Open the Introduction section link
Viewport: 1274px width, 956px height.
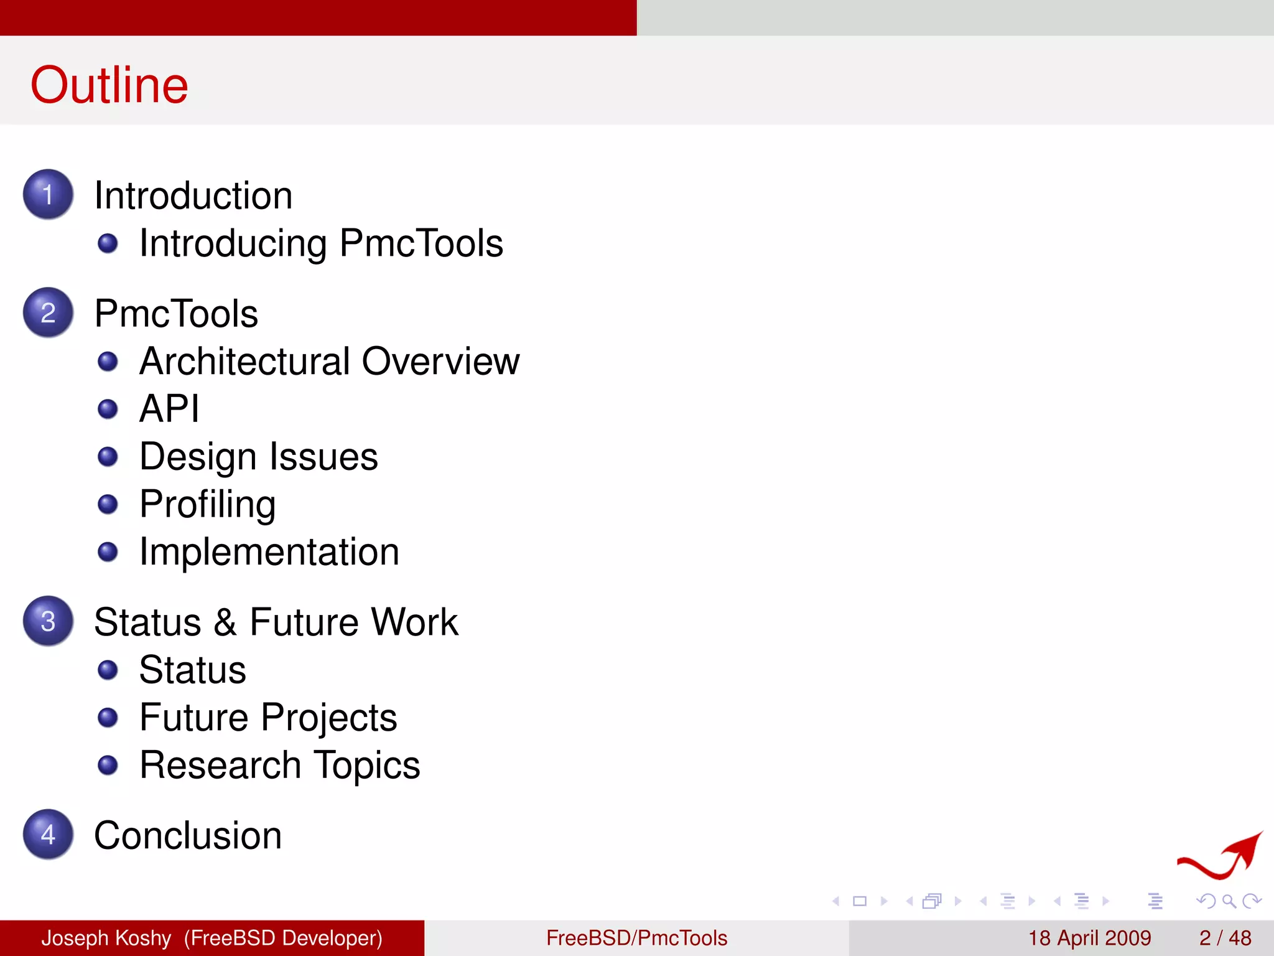pos(193,195)
